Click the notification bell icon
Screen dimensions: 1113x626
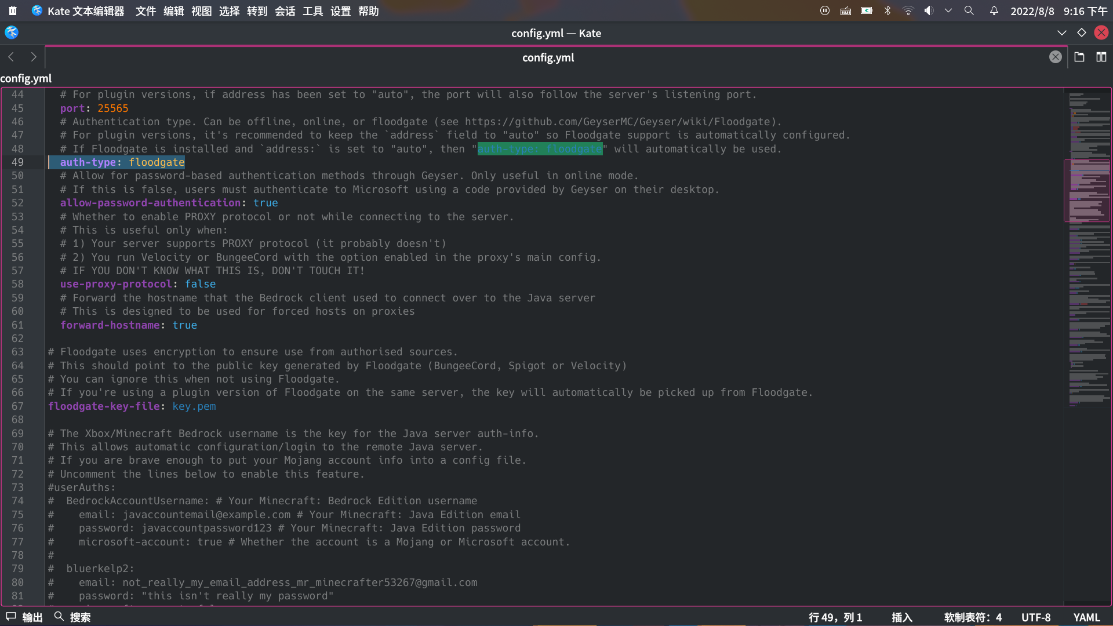pos(994,11)
